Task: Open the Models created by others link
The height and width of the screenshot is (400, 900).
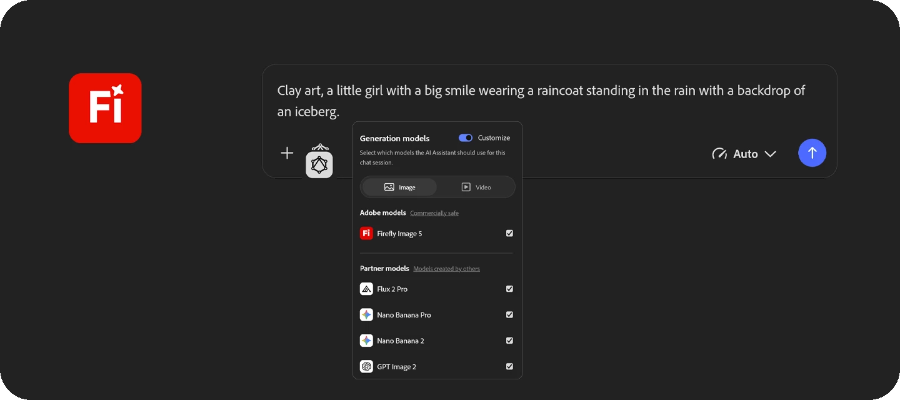Action: [446, 269]
